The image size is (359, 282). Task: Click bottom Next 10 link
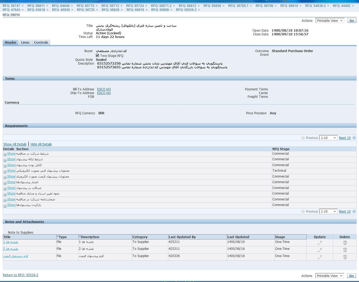(x=345, y=211)
